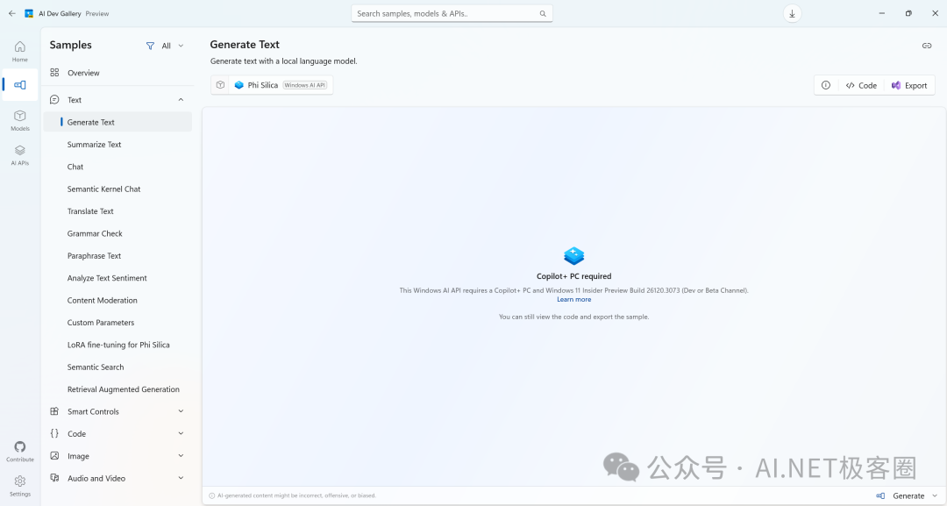Open the Semantic Kernel Chat sample
Image resolution: width=947 pixels, height=506 pixels.
point(117,189)
